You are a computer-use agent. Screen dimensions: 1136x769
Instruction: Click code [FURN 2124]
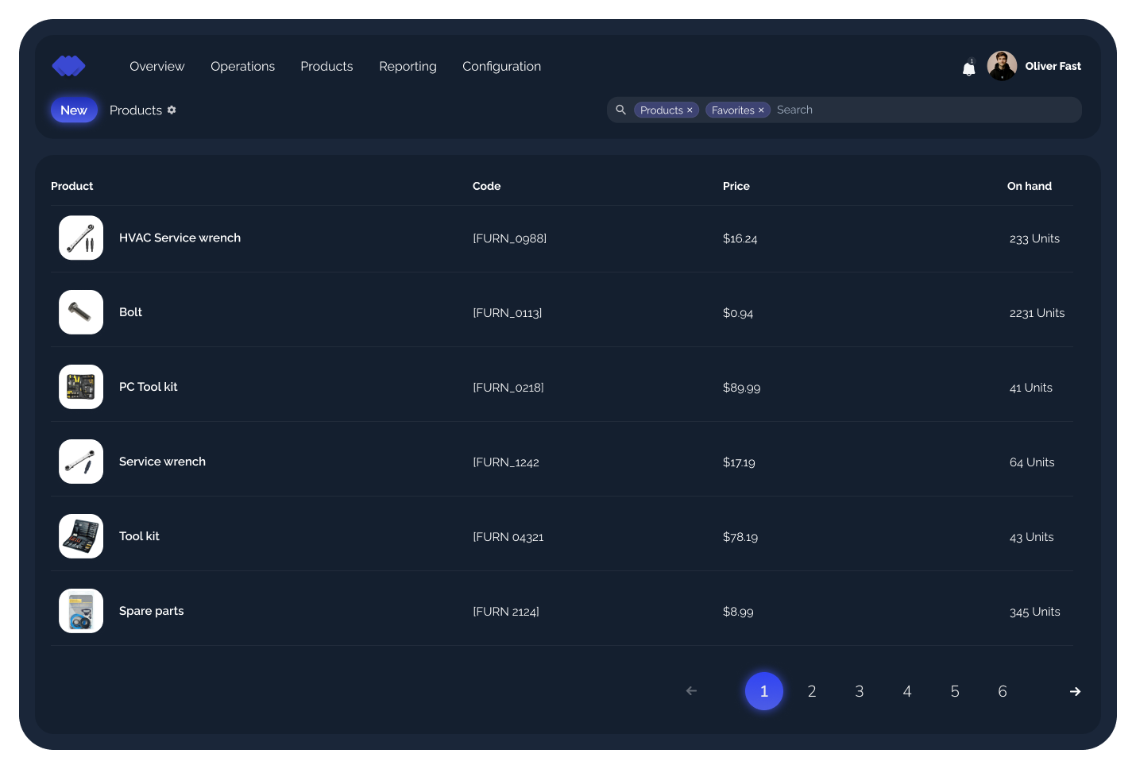click(506, 612)
